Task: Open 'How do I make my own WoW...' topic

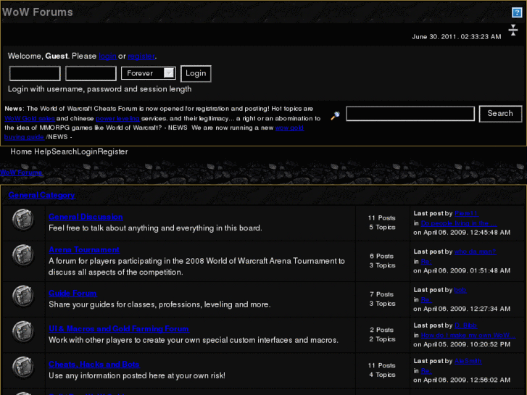Action: 468,335
